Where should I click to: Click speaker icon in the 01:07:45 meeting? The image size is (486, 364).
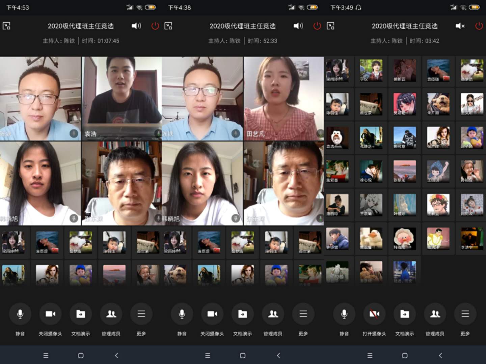click(136, 26)
